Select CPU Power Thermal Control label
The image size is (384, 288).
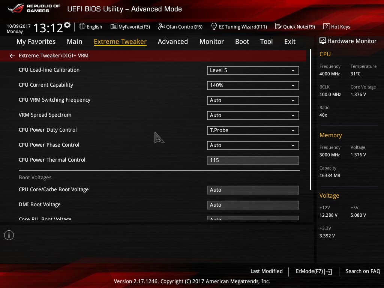click(x=52, y=160)
